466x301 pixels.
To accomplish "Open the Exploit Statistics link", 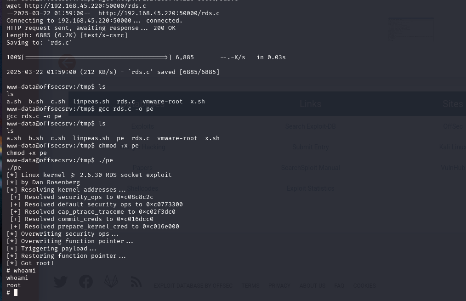I will [x=311, y=188].
